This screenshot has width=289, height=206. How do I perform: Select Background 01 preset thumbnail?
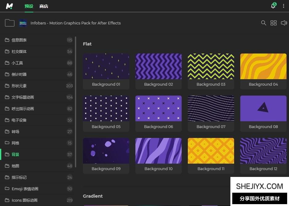106,66
